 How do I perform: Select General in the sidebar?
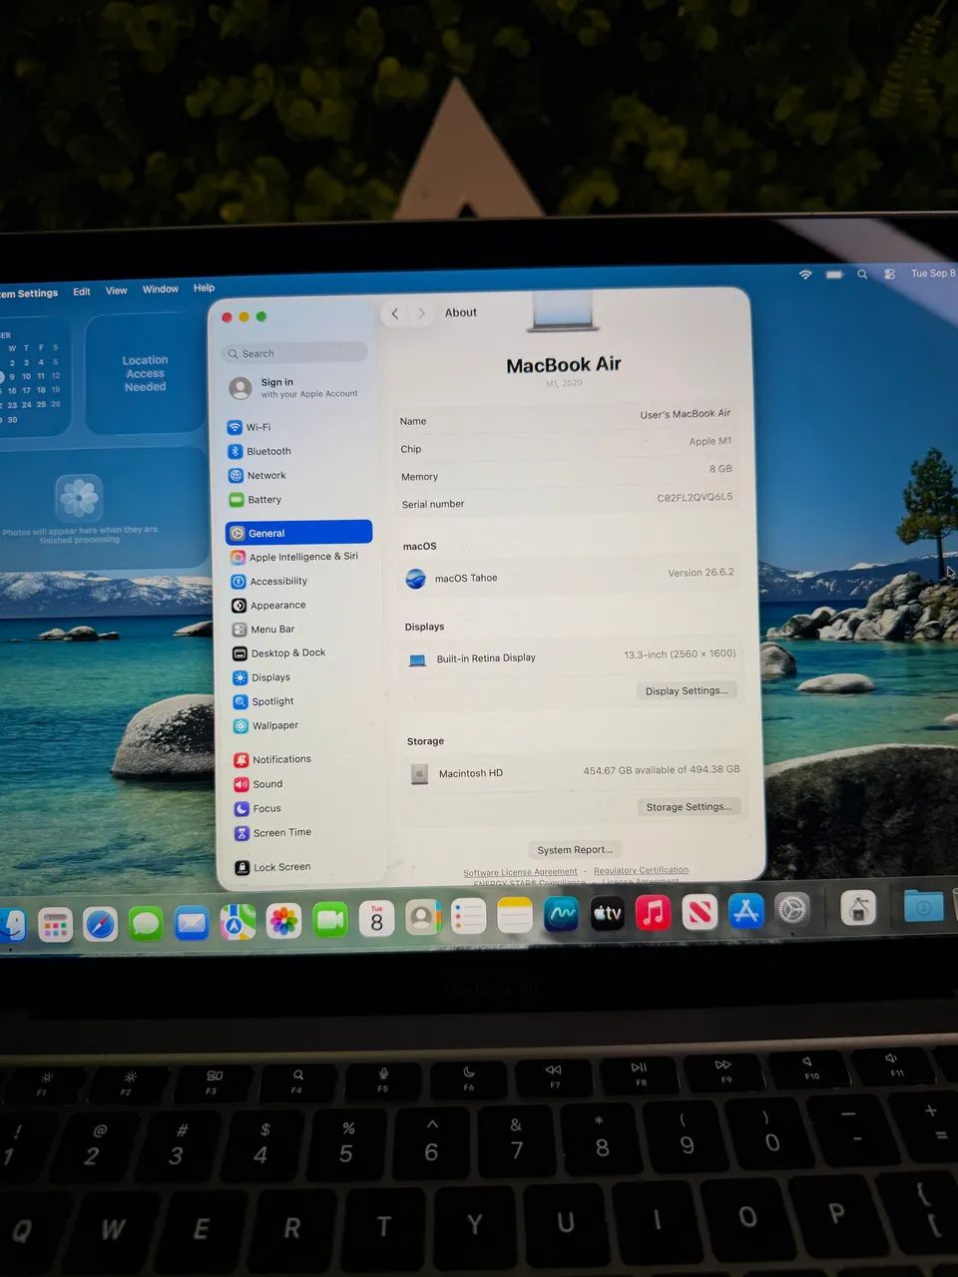pos(298,532)
